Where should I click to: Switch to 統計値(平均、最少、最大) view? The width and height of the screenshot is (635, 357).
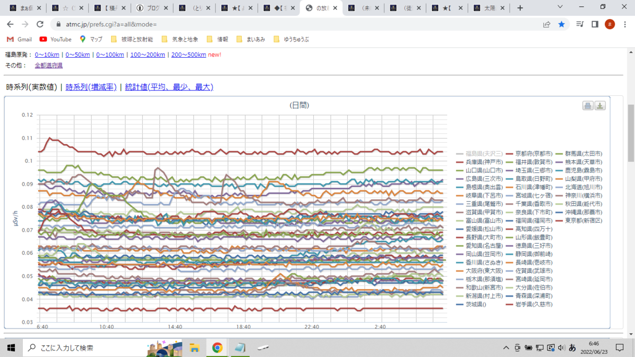[169, 87]
